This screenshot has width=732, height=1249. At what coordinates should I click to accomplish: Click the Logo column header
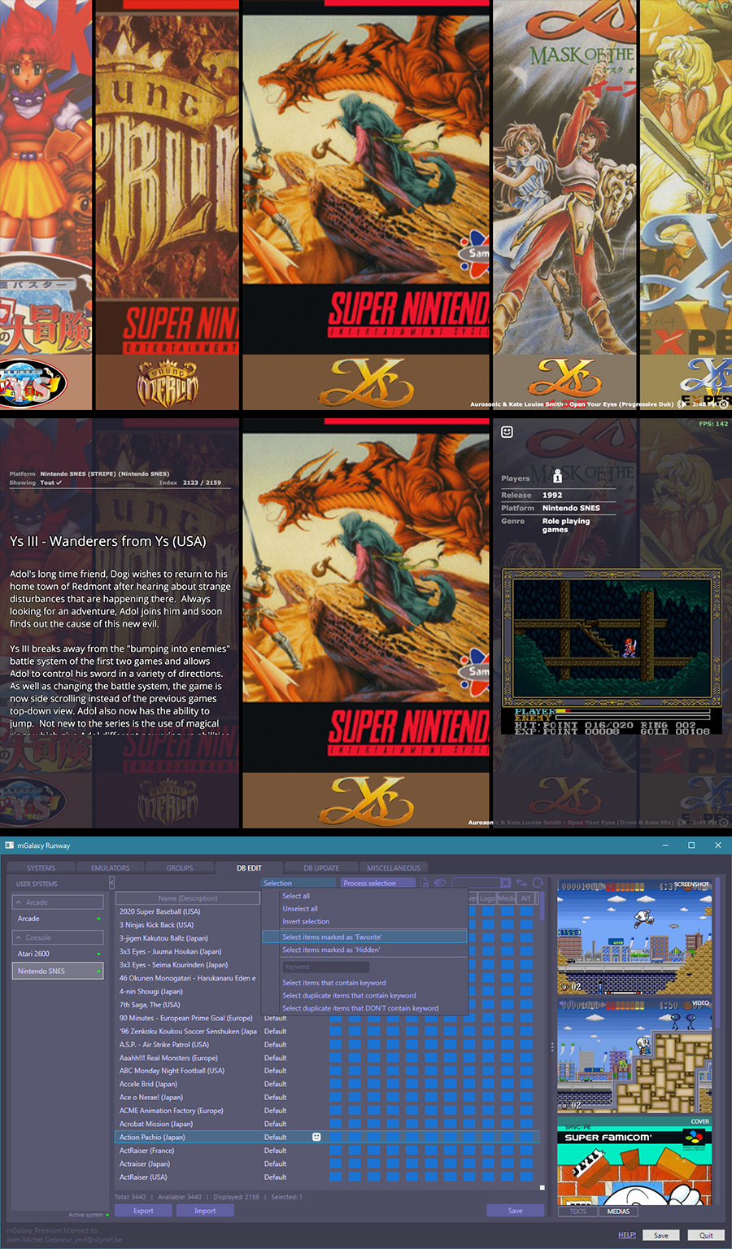click(487, 898)
